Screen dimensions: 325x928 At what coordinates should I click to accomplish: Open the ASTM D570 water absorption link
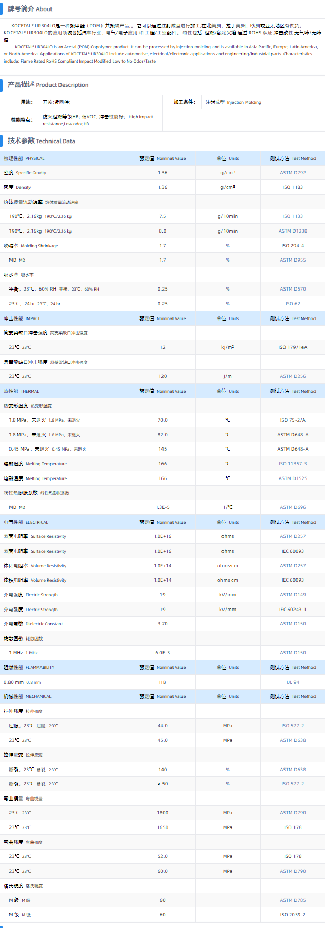pyautogui.click(x=292, y=289)
